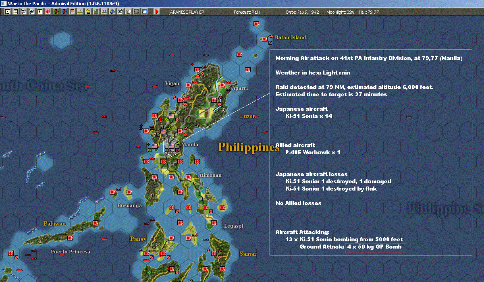Image resolution: width=484 pixels, height=282 pixels.
Task: Click 'P-40E Warhawk x 1' report line
Action: tap(313, 152)
